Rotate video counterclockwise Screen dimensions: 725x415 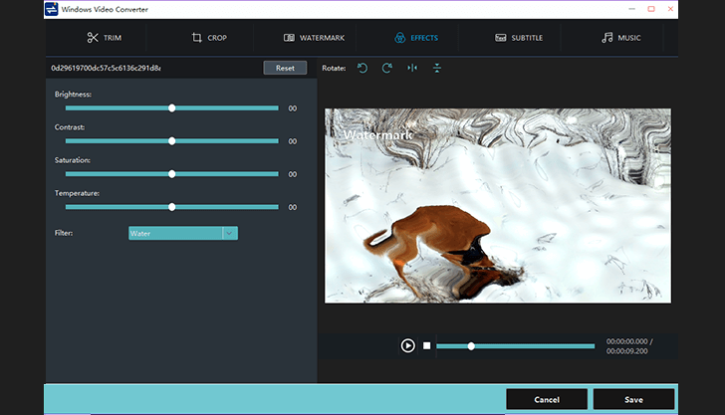[x=362, y=69]
